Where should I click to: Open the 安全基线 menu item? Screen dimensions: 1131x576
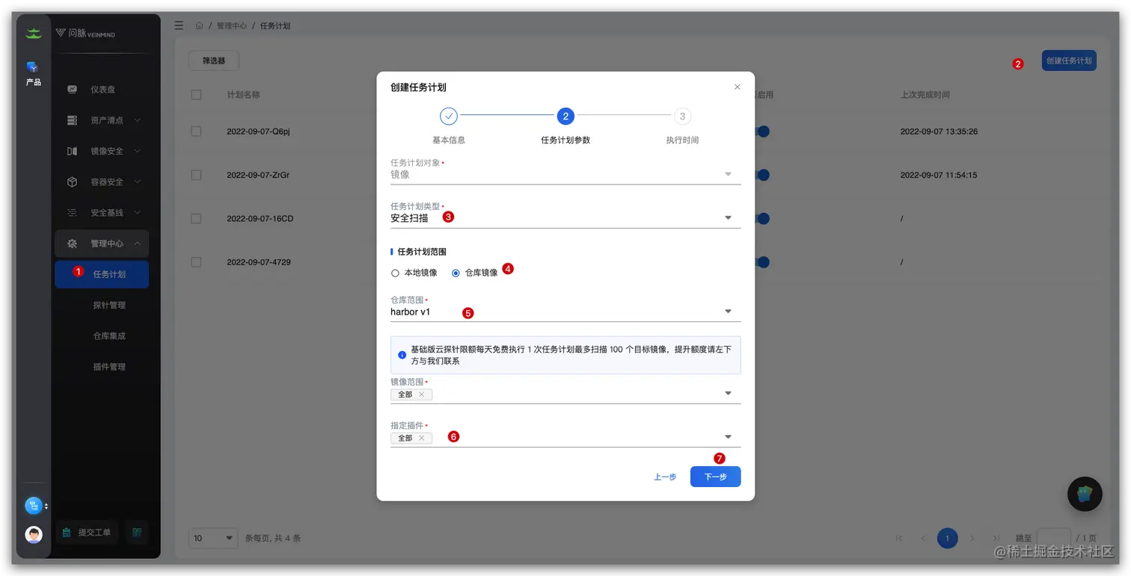(102, 213)
